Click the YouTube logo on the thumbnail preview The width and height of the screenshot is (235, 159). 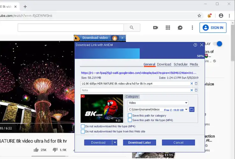pyautogui.click(x=83, y=96)
